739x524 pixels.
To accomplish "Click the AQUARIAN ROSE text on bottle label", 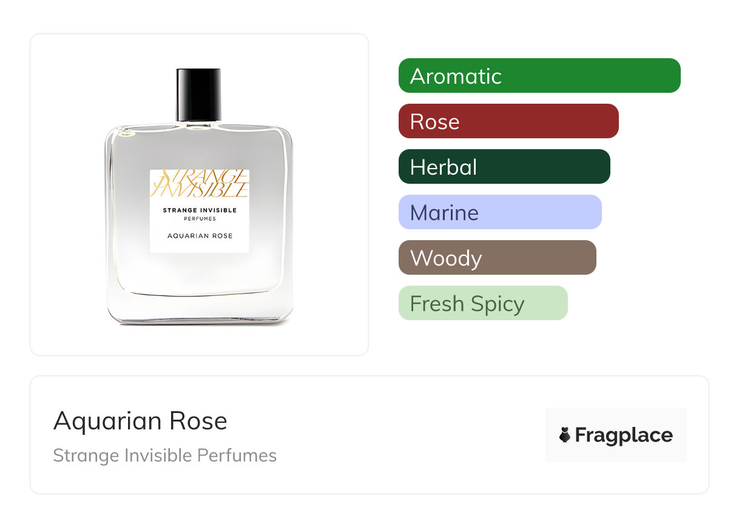I will coord(200,236).
